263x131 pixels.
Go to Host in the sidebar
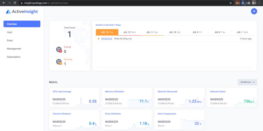(x=9, y=32)
